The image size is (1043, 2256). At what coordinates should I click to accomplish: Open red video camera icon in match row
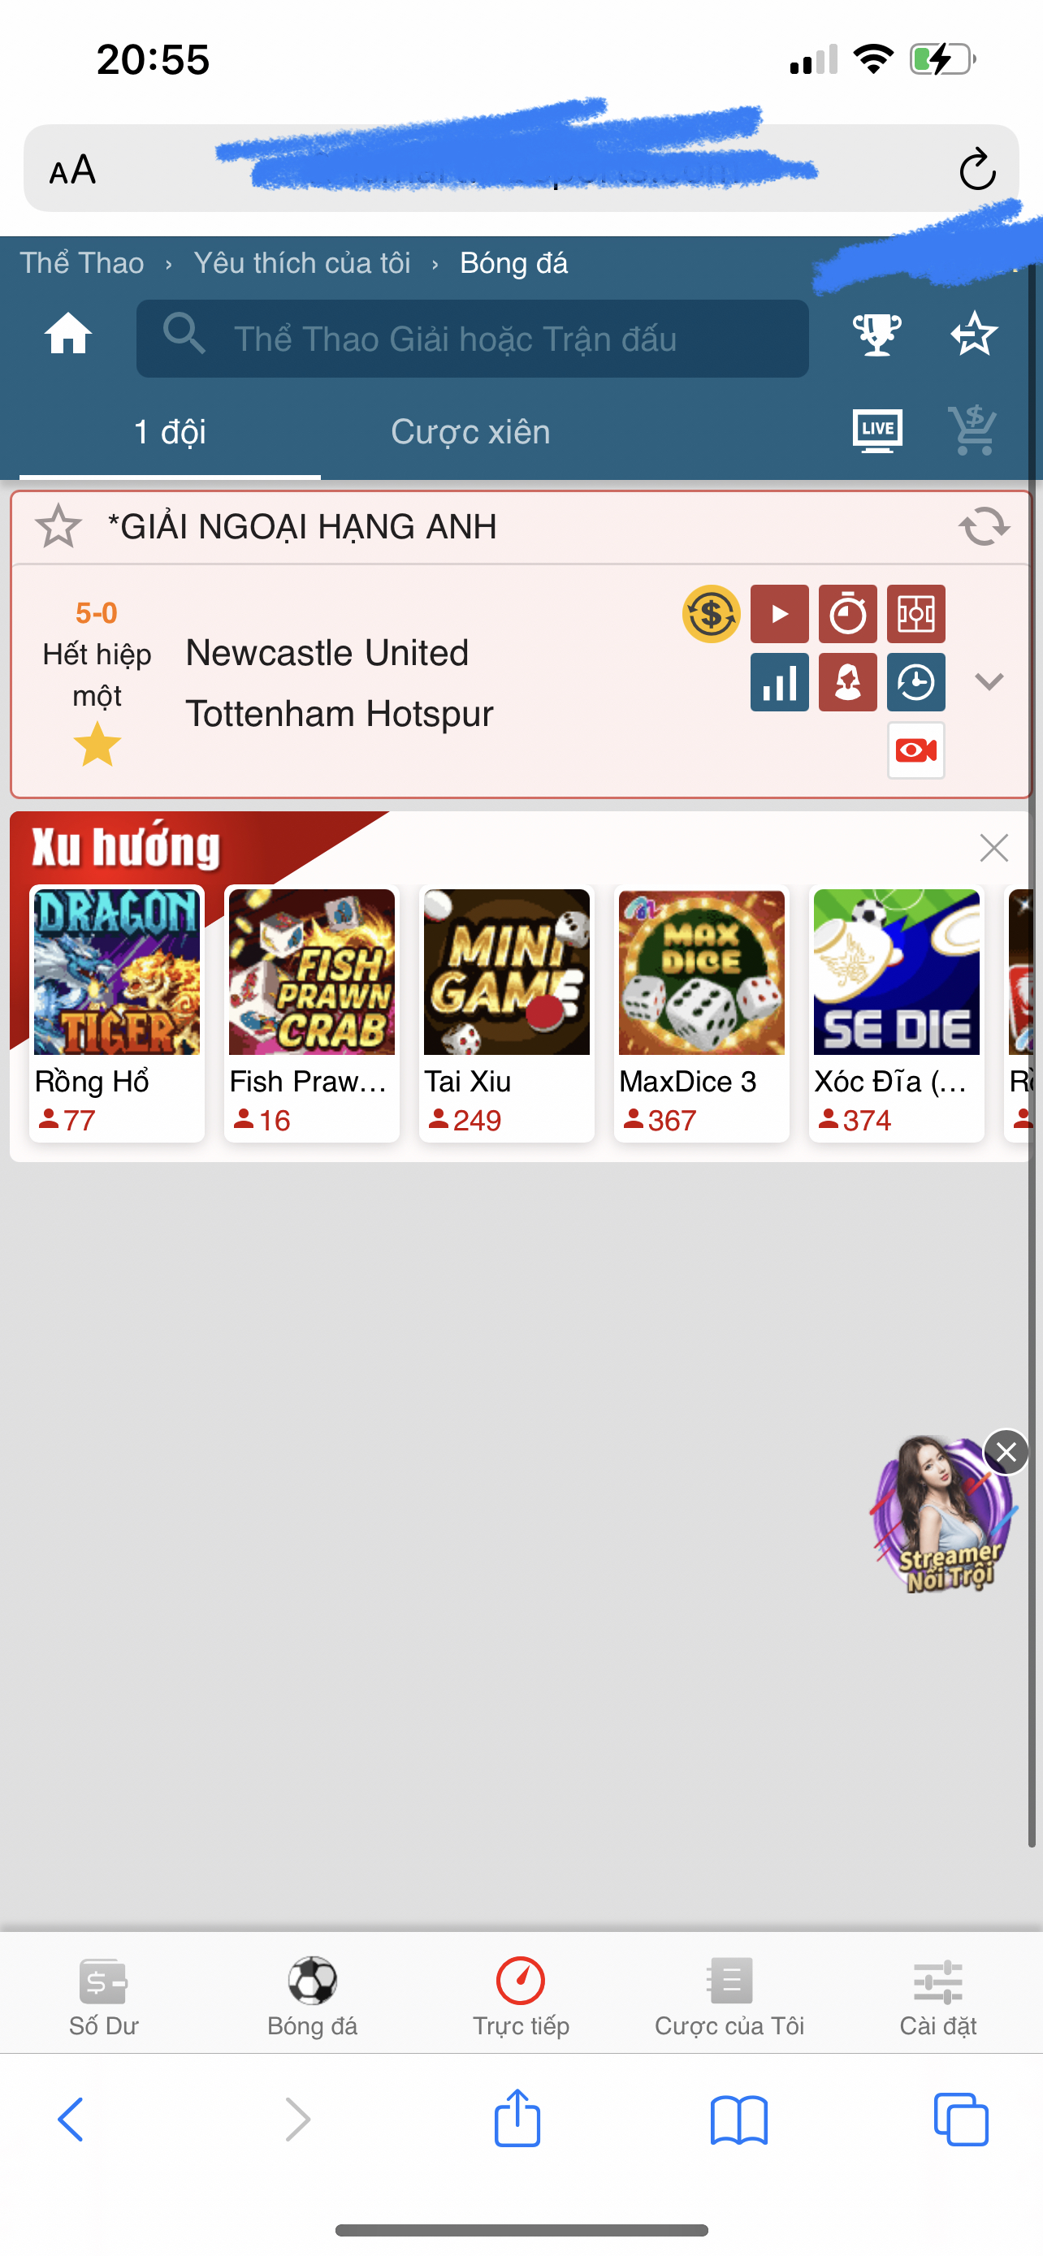pyautogui.click(x=916, y=750)
